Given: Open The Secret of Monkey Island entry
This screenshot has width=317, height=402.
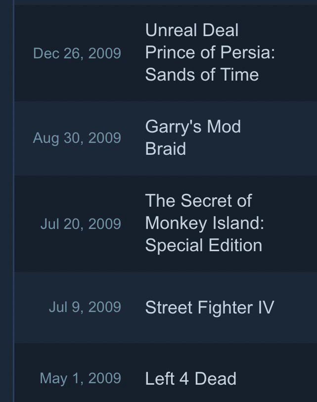Looking at the screenshot, I should point(205,223).
